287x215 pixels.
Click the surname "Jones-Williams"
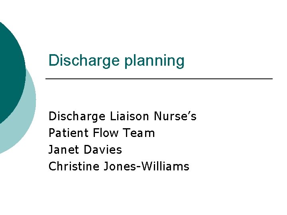click(x=146, y=166)
